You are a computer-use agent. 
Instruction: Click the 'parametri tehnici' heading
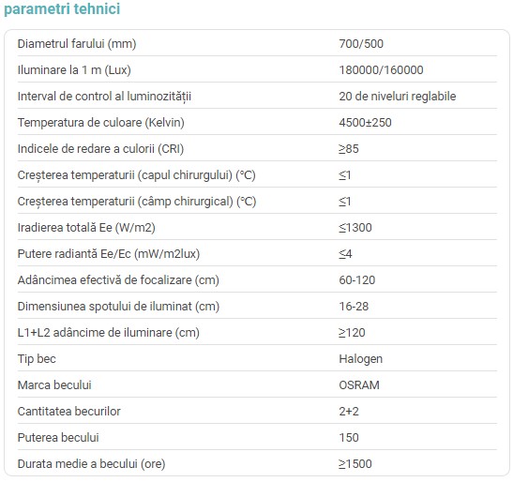coord(62,9)
